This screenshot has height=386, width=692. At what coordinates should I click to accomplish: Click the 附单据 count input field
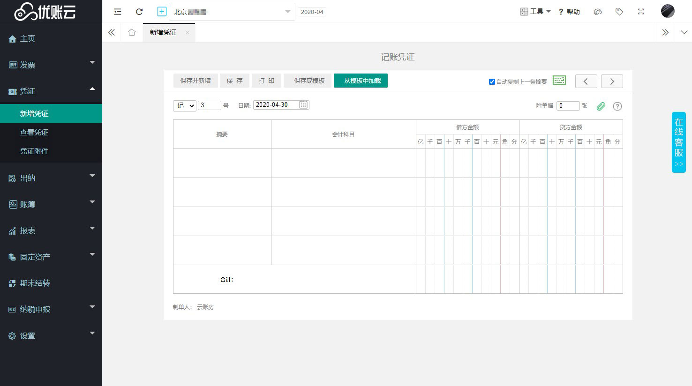(568, 105)
